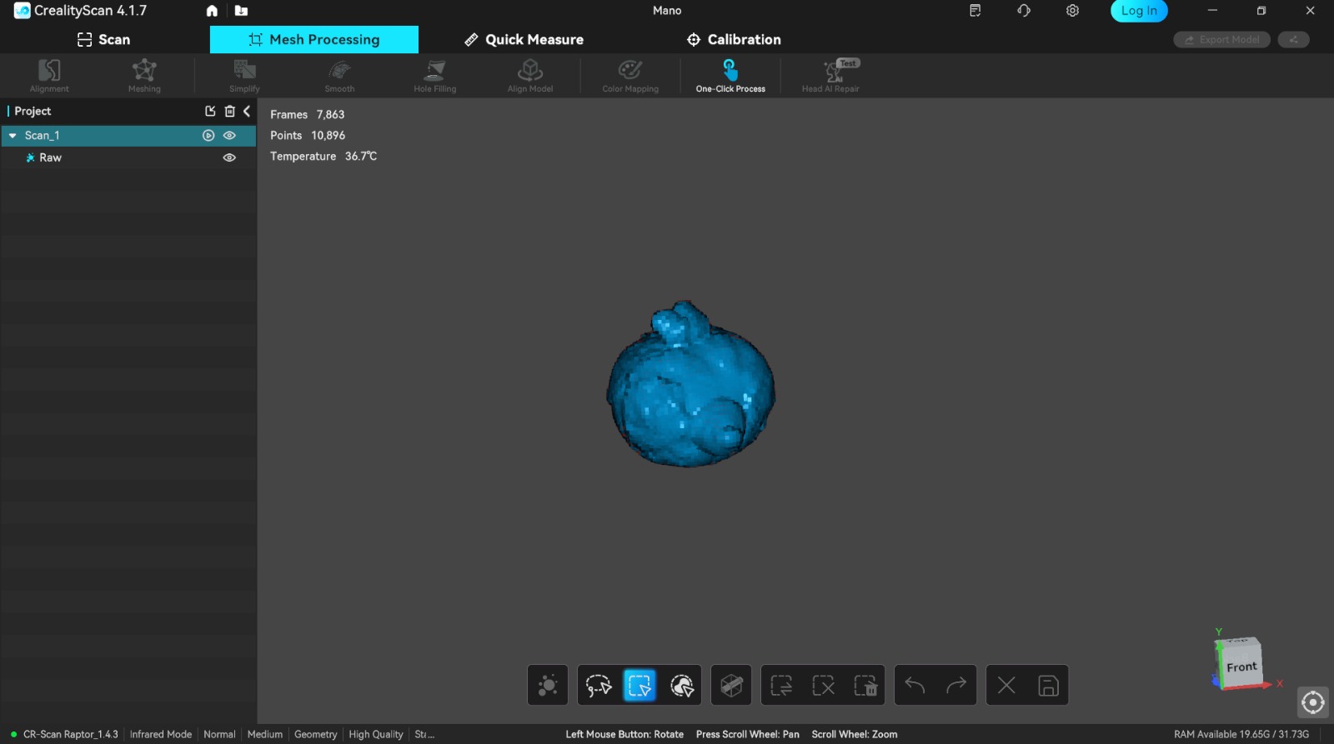Toggle visibility of Scan_1
The width and height of the screenshot is (1334, 744).
229,135
